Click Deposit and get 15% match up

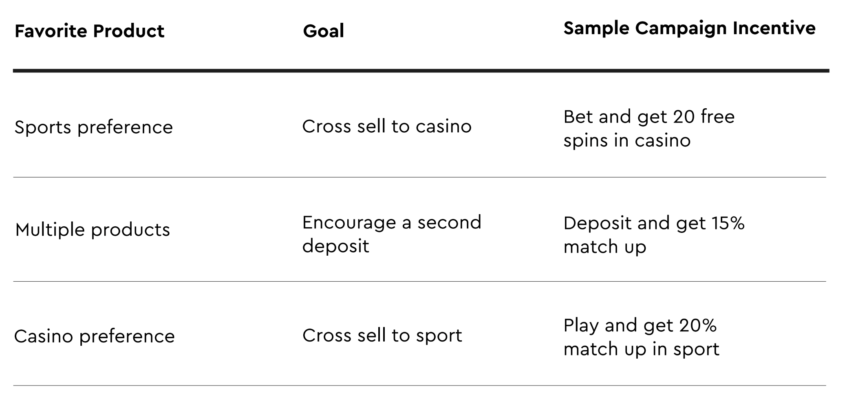(654, 234)
